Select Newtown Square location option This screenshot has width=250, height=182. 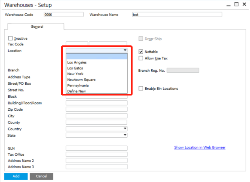81,80
